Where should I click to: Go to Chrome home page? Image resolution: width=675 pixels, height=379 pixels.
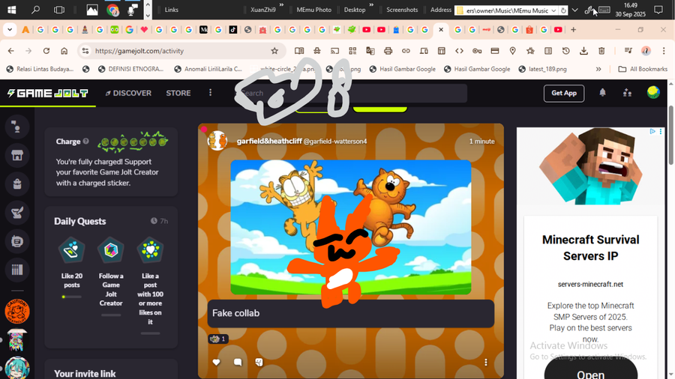[64, 51]
